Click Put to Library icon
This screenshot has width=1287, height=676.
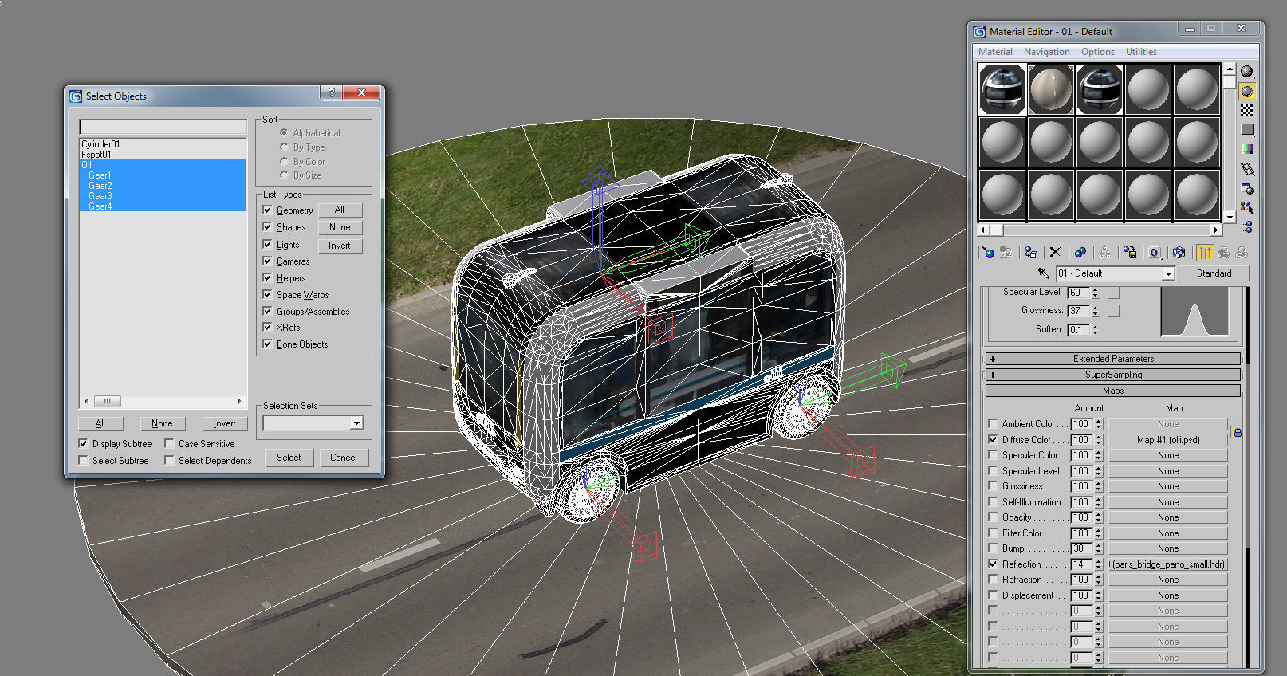pos(1130,253)
